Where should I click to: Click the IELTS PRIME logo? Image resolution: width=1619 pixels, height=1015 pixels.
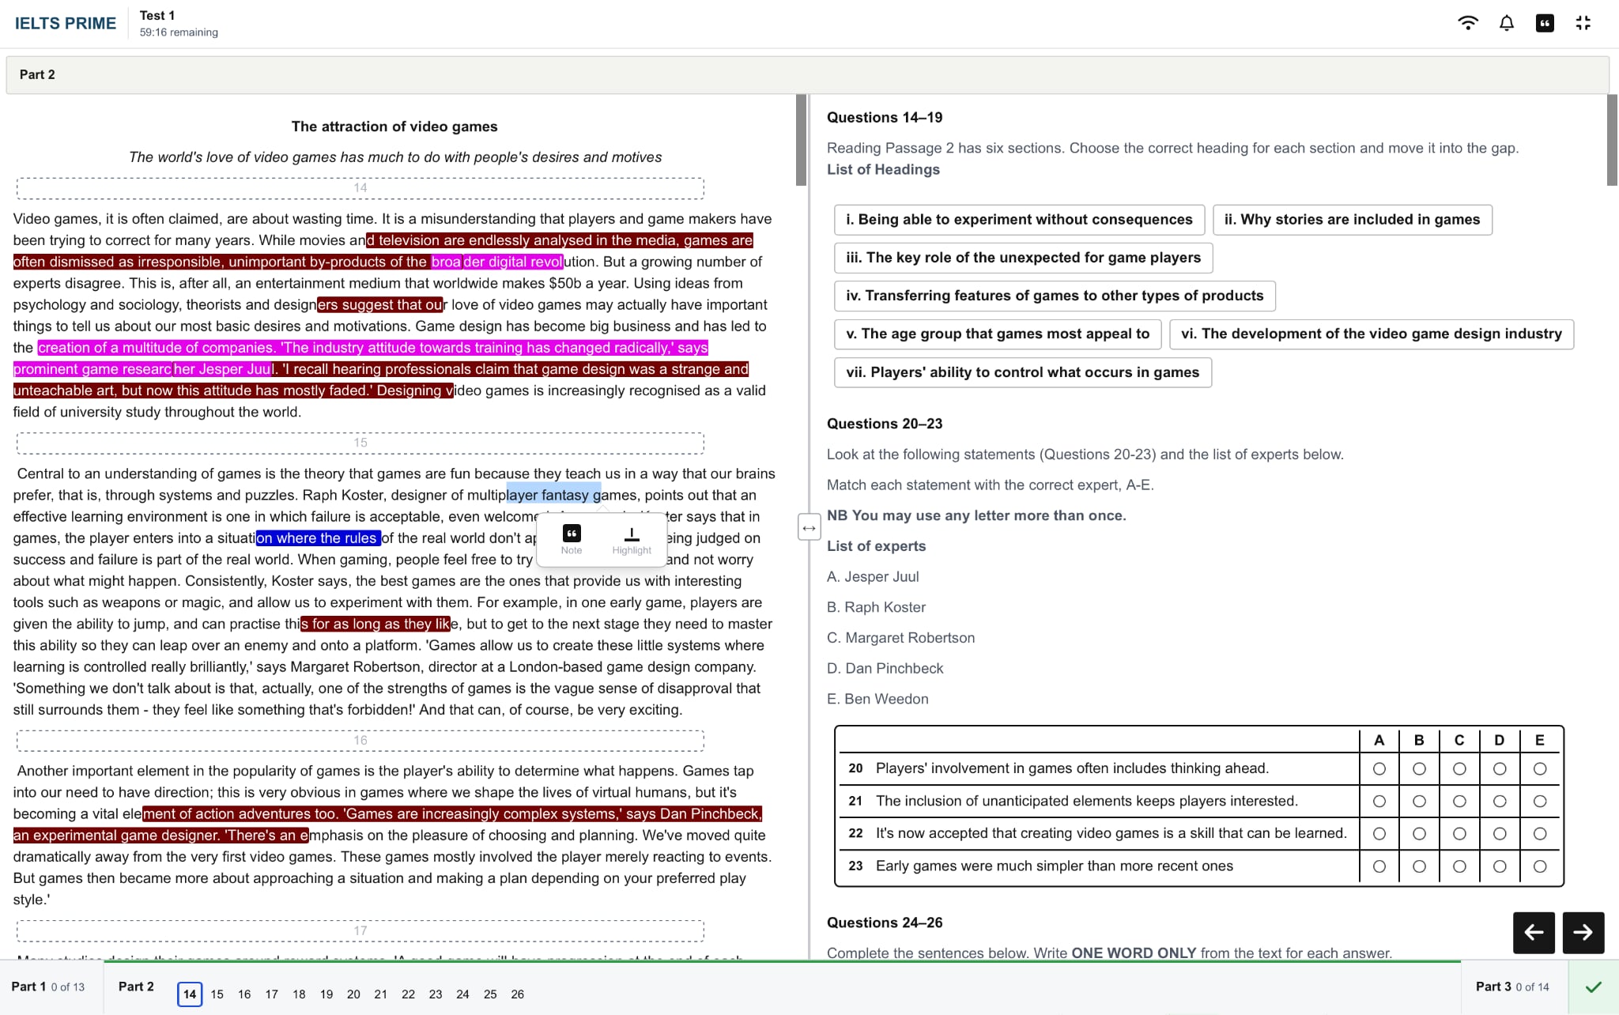[66, 23]
